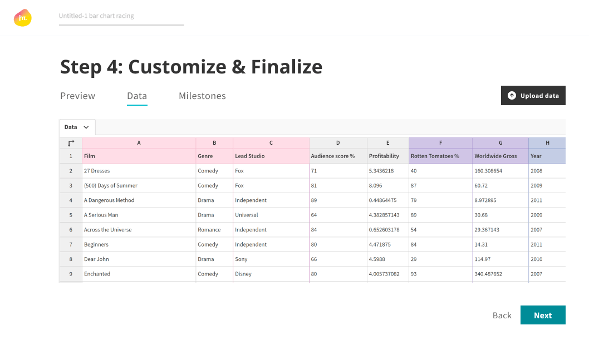
Task: Select the Data tab
Action: click(137, 96)
